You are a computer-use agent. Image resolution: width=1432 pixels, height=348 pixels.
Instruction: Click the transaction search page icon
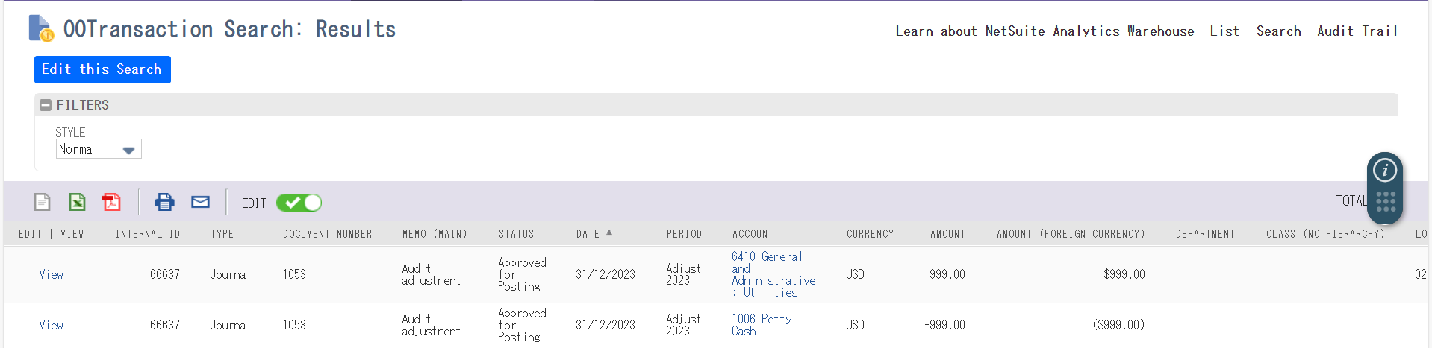41,29
